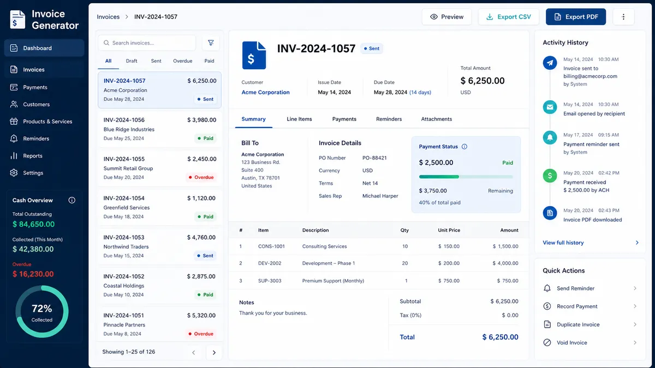Viewport: 655px width, 368px height.
Task: Click the Search invoices field
Action: 147,43
